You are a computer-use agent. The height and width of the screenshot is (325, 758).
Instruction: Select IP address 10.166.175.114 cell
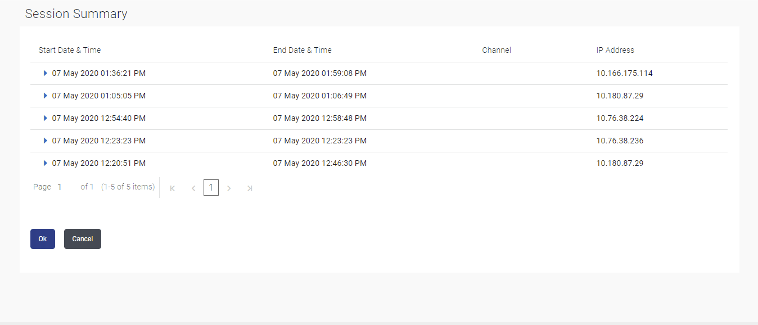[625, 73]
